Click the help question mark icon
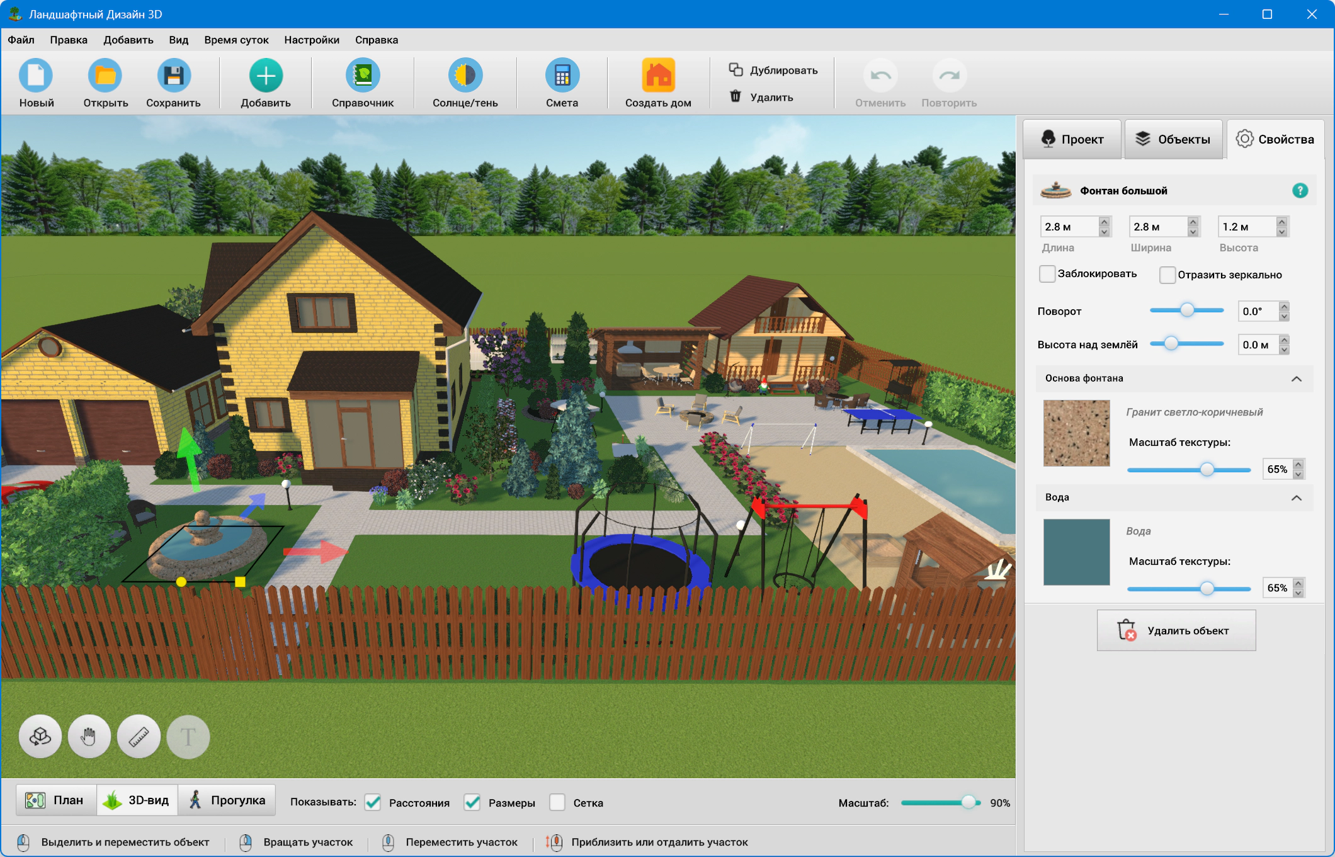This screenshot has height=857, width=1335. pos(1300,190)
